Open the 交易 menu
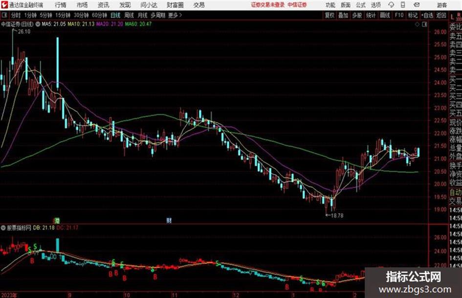462x298 pixels. coord(199,5)
